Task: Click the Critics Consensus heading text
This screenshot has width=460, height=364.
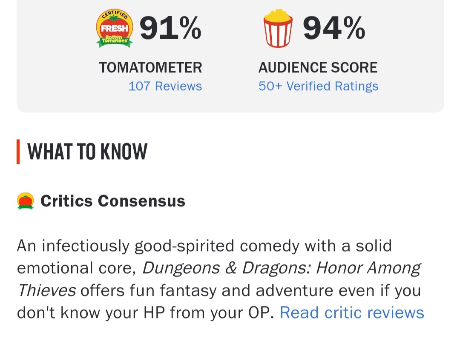Action: pos(113,201)
